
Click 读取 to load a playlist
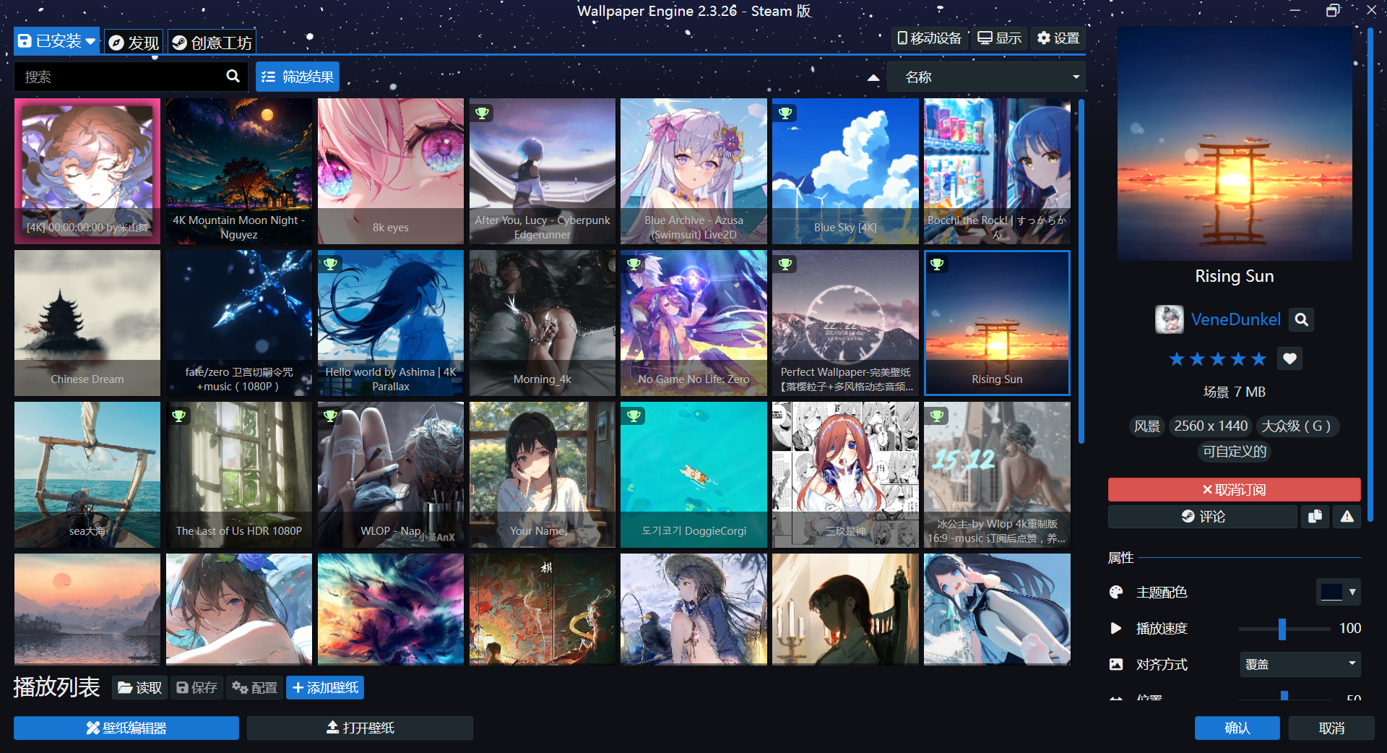tap(140, 687)
